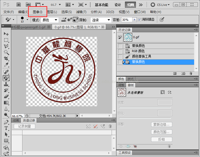This screenshot has height=157, width=200.
Task: Select the Rectangular Marquee tool
Action: pyautogui.click(x=6, y=40)
